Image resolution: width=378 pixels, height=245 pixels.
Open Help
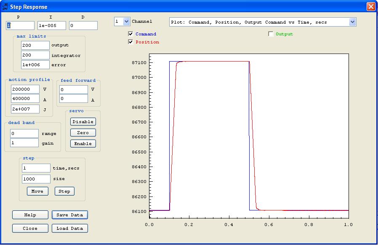[30, 215]
